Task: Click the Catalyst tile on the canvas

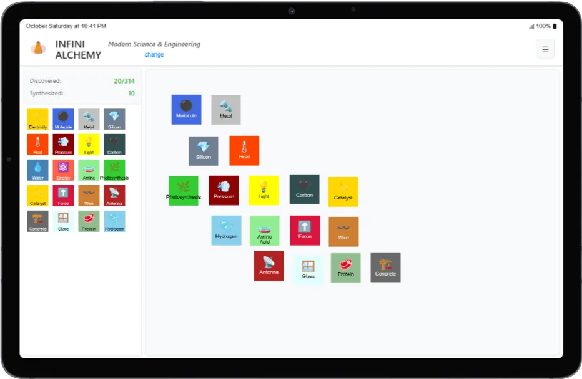Action: 343,192
